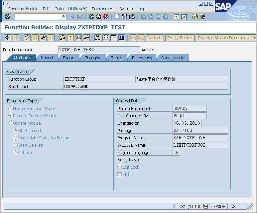Go back with the green Back icon
This screenshot has height=213, width=257.
91,17
